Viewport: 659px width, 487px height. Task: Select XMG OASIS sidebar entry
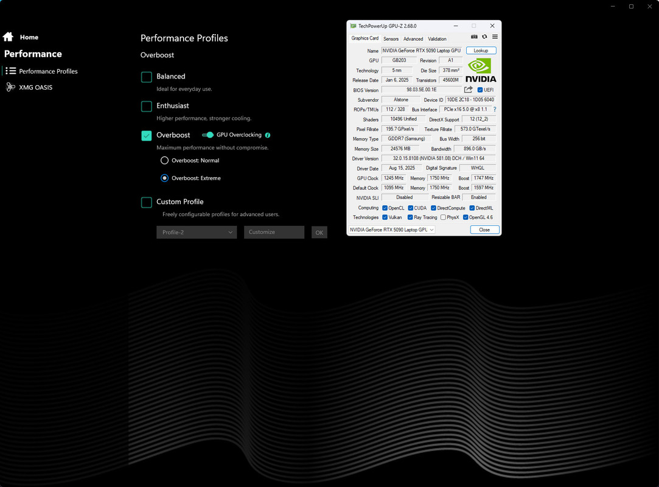pos(36,88)
